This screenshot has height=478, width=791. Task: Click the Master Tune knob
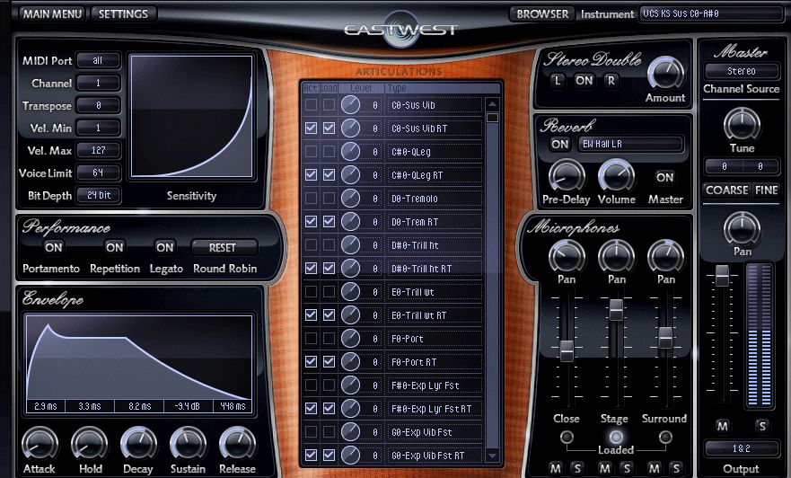742,124
